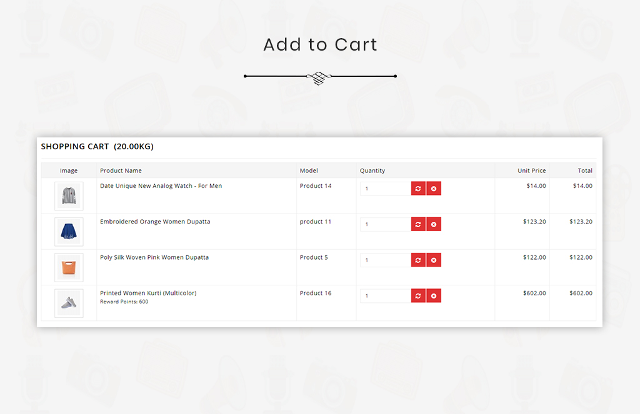This screenshot has height=414, width=640.
Task: Select the 'product 11' model cell
Action: tap(316, 222)
